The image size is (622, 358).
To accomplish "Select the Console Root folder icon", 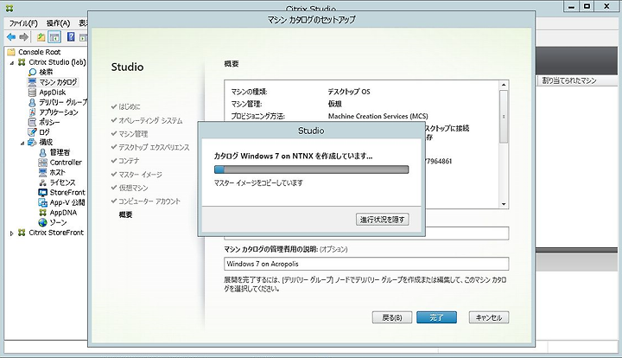I will [11, 52].
